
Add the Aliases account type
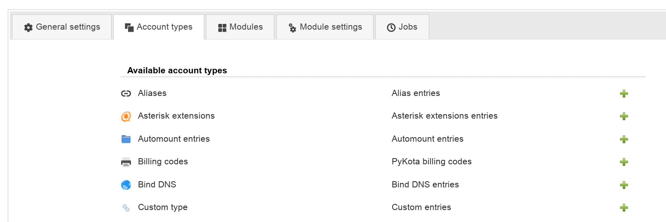click(x=624, y=93)
